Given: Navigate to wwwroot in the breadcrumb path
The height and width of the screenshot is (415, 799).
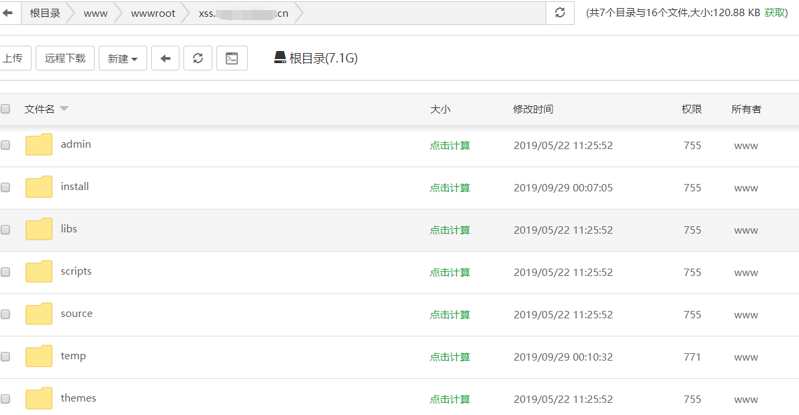Looking at the screenshot, I should (153, 13).
